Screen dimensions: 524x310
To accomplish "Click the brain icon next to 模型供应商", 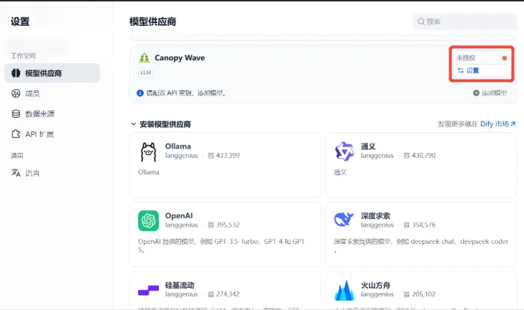I will click(x=16, y=72).
